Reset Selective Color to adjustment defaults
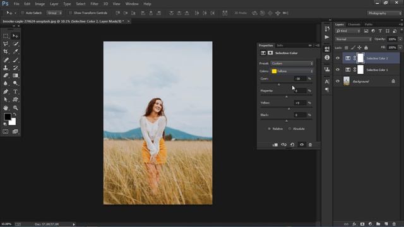This screenshot has width=404, height=227. coord(292,144)
